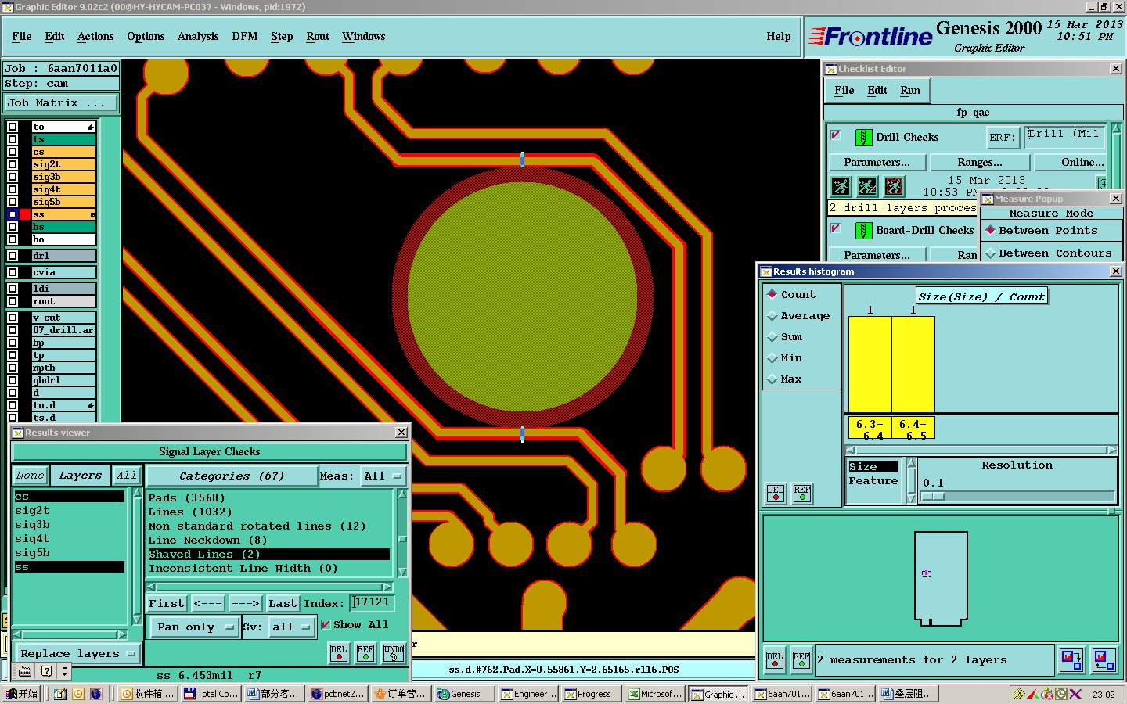Select the Average radio option in histogram
Screen dimensions: 1127x704
(x=773, y=316)
